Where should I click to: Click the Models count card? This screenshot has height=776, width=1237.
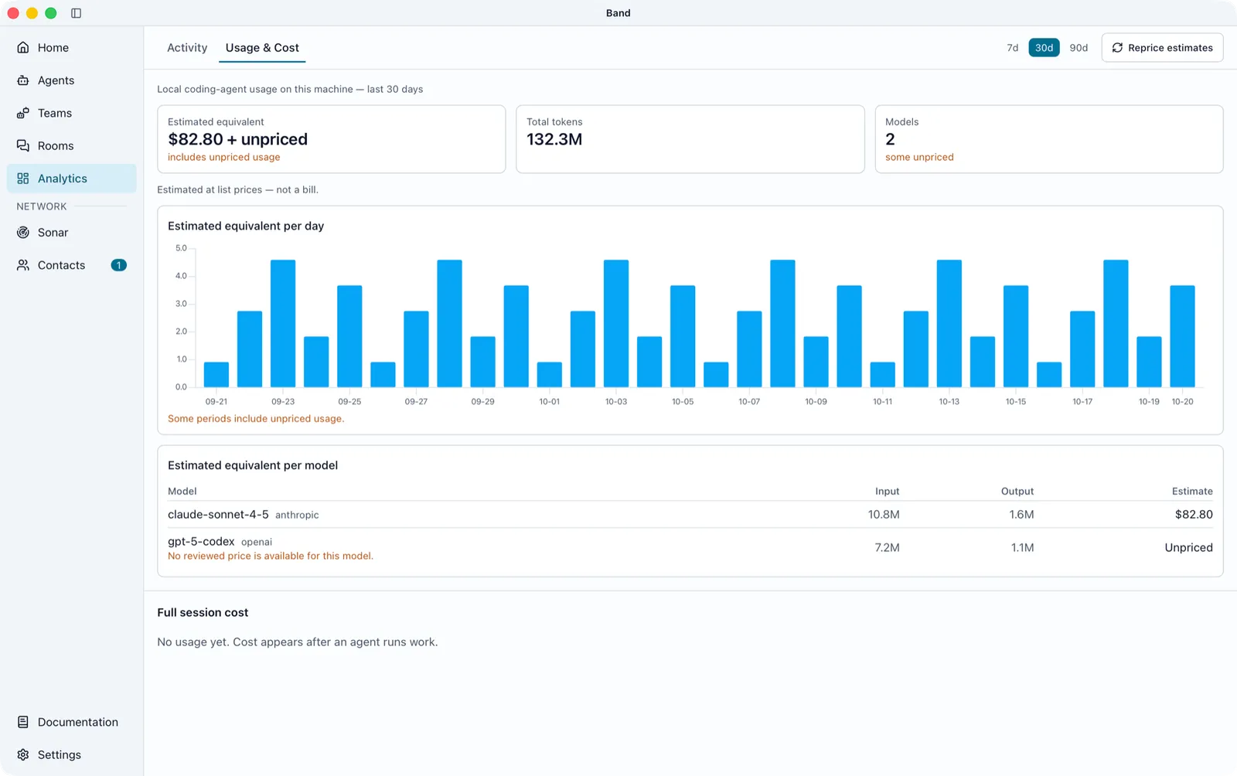pos(1049,139)
